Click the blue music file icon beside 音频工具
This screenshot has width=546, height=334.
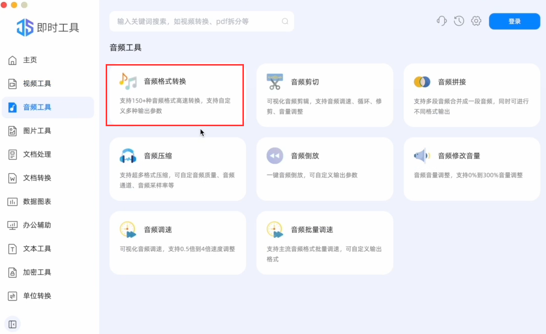[12, 108]
